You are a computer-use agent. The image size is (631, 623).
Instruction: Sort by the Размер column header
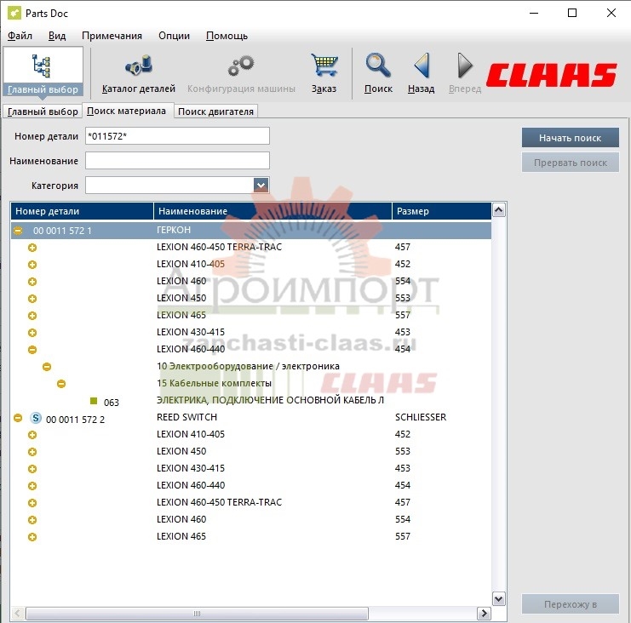point(442,211)
